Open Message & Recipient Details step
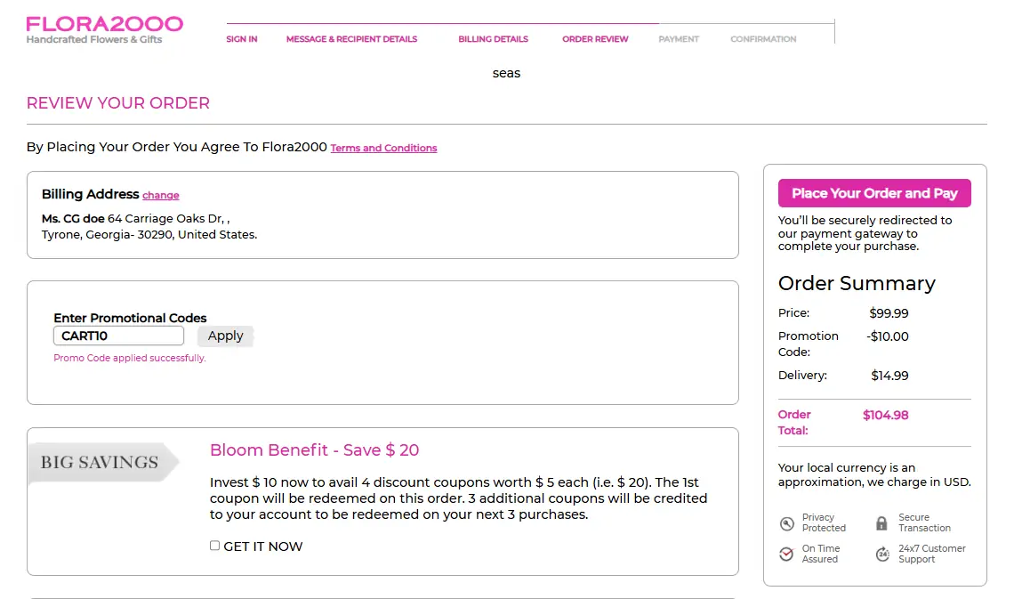This screenshot has width=1014, height=599. (351, 39)
